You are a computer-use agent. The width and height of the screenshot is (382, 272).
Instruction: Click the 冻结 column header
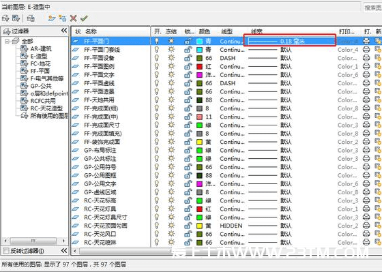pos(171,31)
